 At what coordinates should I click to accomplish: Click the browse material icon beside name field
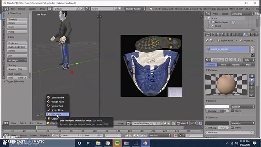(x=208, y=60)
